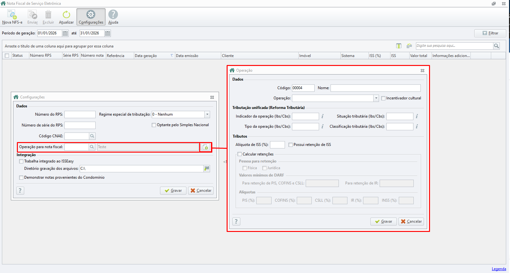Click Cancelar in the Configurações dialog

[201, 190]
